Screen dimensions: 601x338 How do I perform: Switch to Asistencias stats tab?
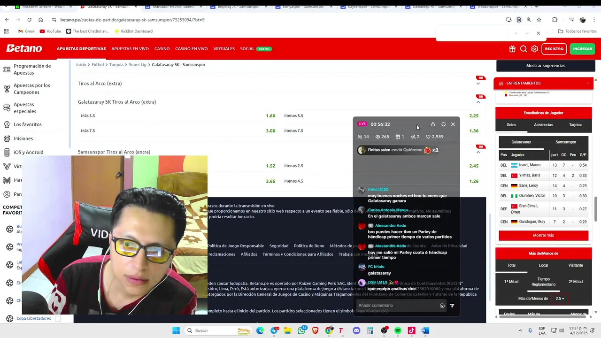coord(543,125)
